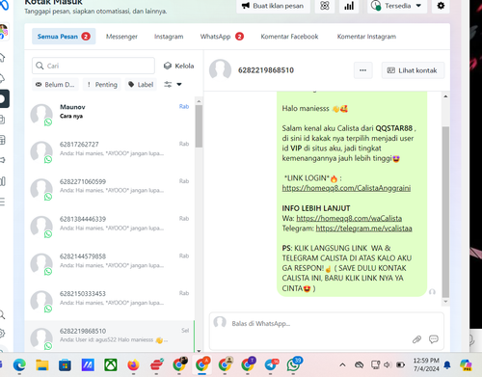
Task: Open conversation with 6282144579858
Action: pyautogui.click(x=109, y=263)
